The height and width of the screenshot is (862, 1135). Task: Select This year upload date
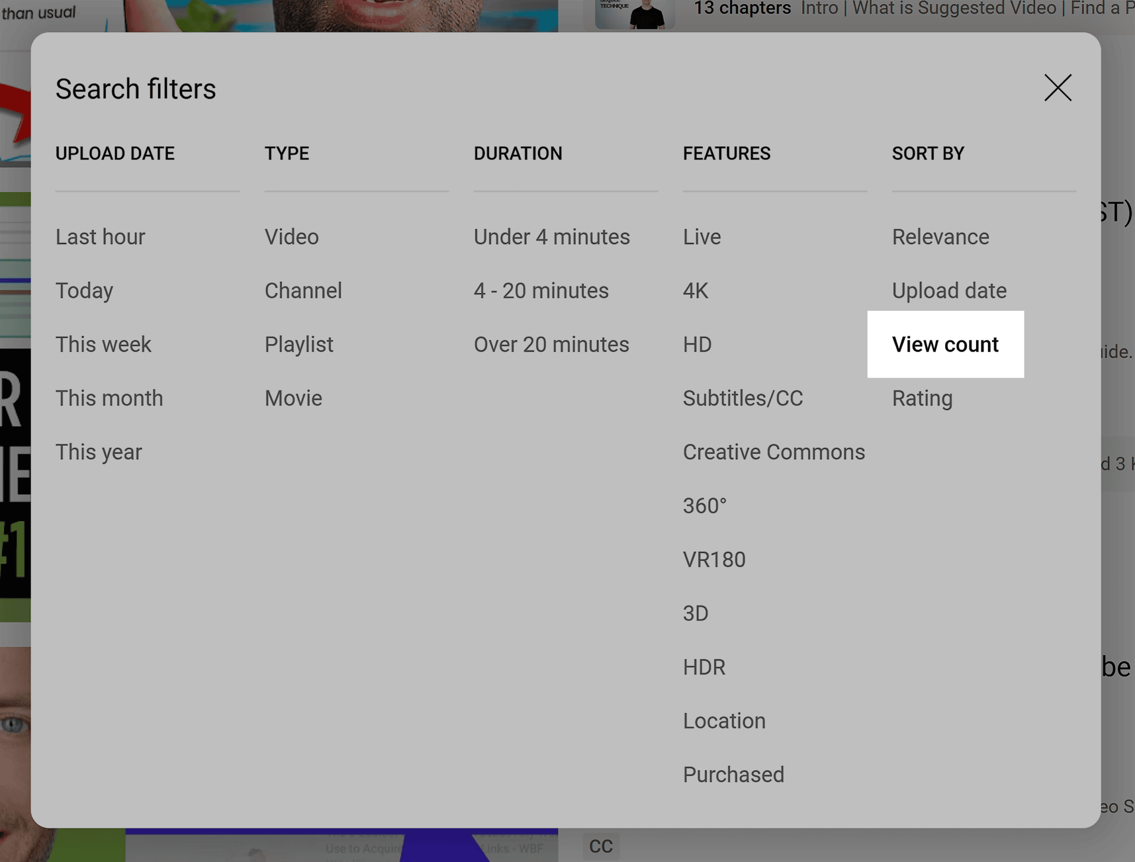99,452
